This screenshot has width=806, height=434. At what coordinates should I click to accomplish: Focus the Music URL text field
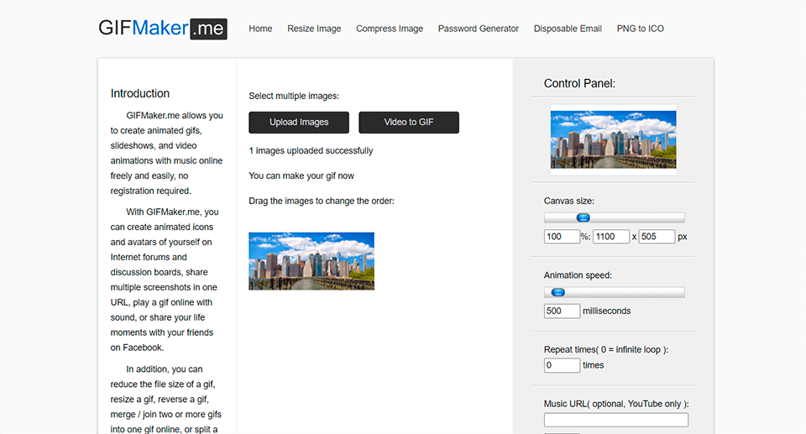(615, 420)
